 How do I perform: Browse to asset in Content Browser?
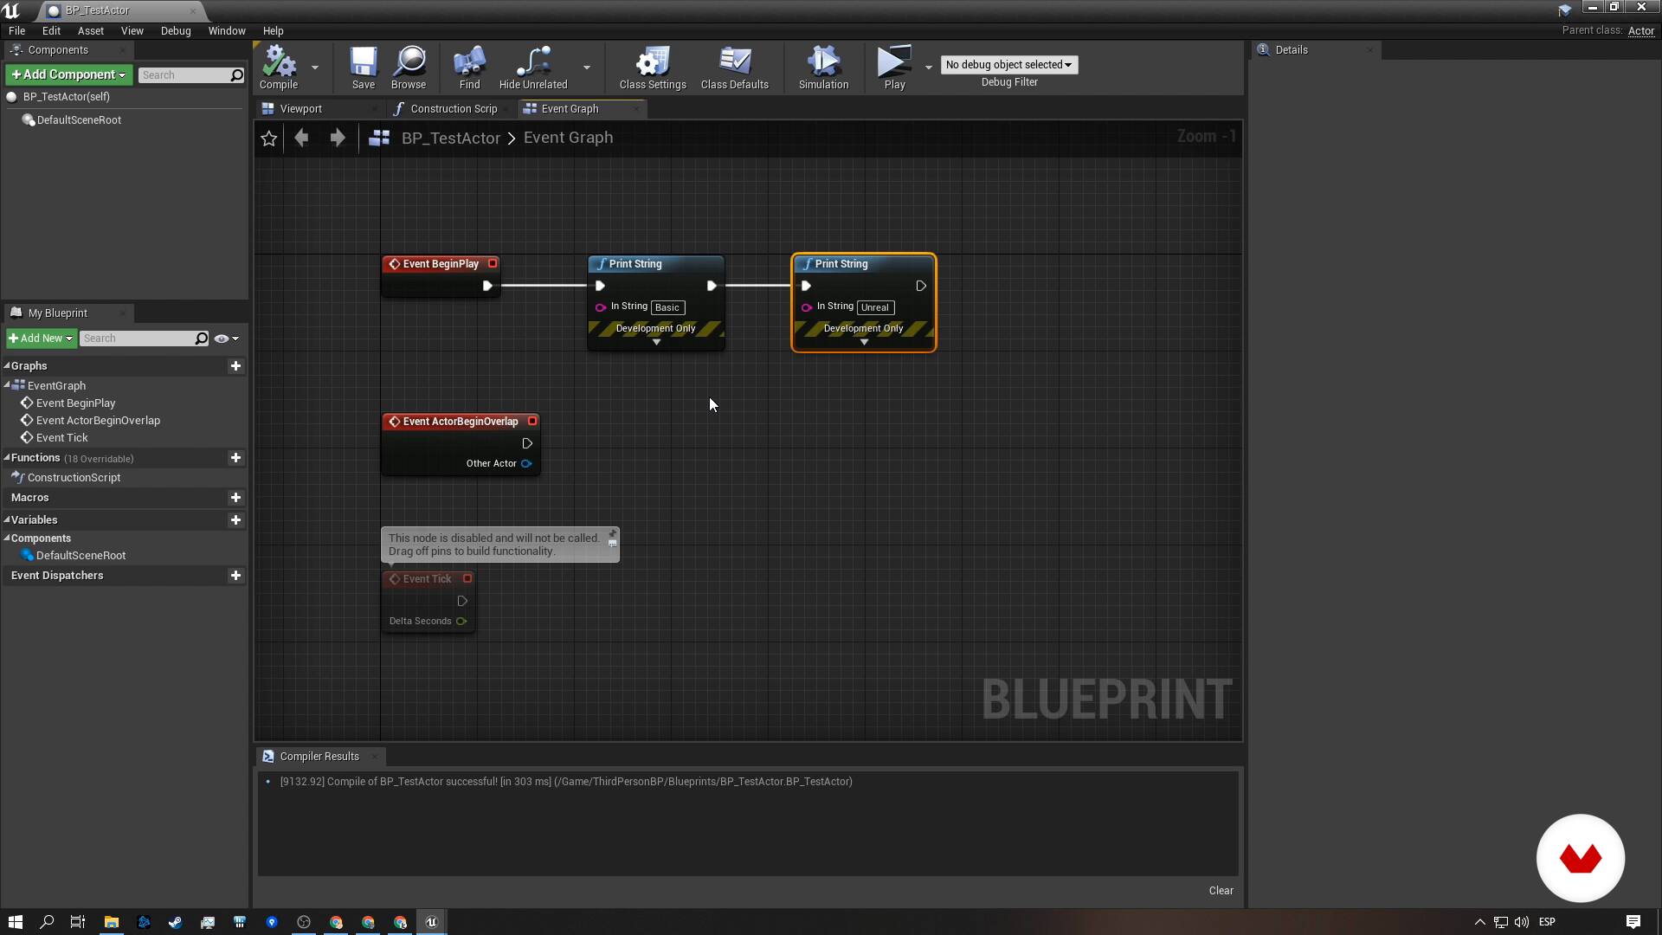(409, 68)
